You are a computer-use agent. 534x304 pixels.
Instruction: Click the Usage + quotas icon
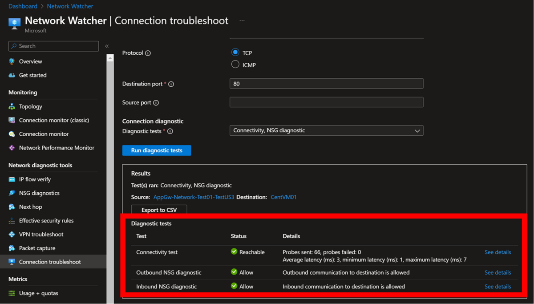pos(12,293)
